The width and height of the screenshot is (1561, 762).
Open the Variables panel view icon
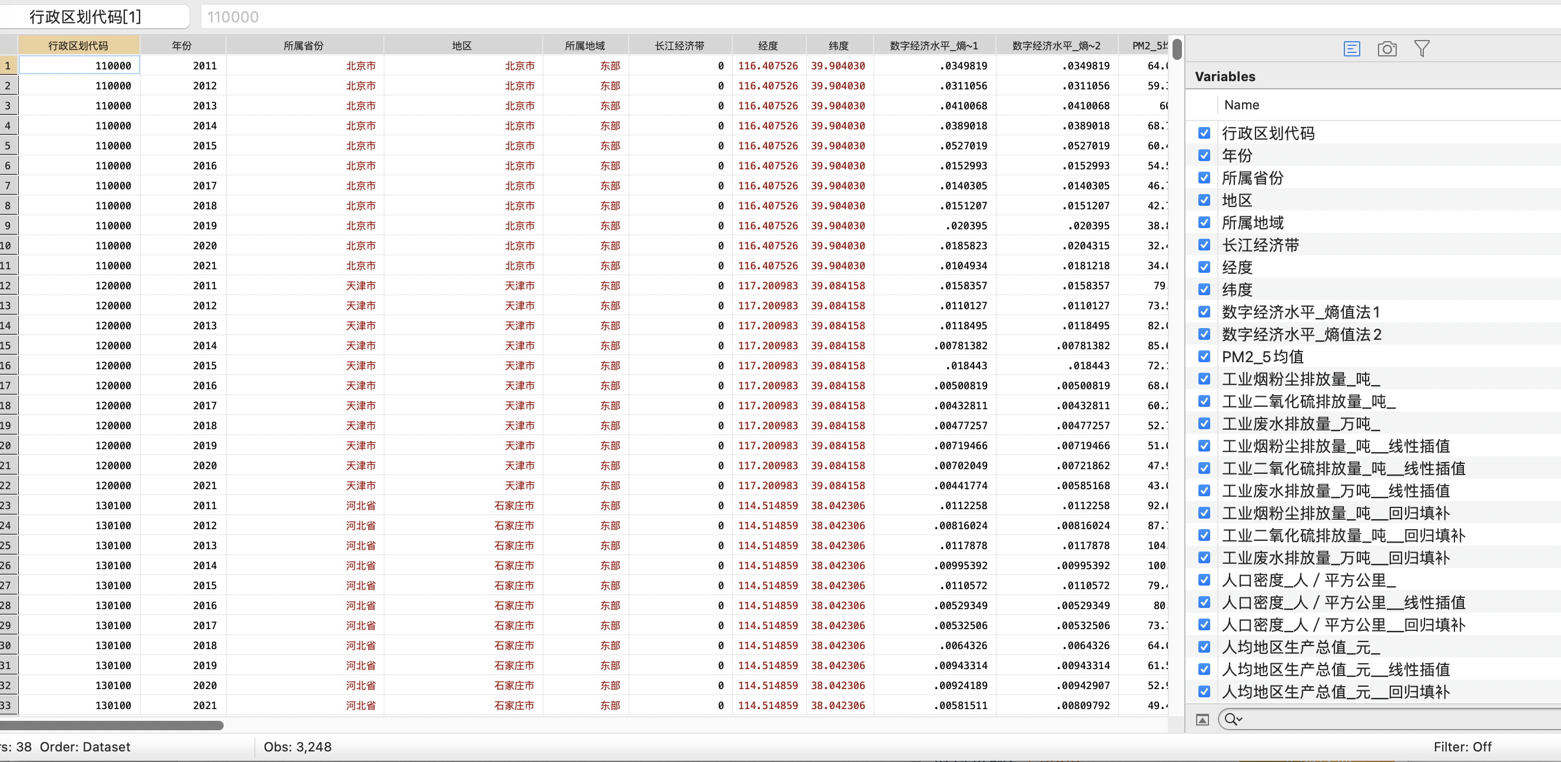click(1351, 49)
